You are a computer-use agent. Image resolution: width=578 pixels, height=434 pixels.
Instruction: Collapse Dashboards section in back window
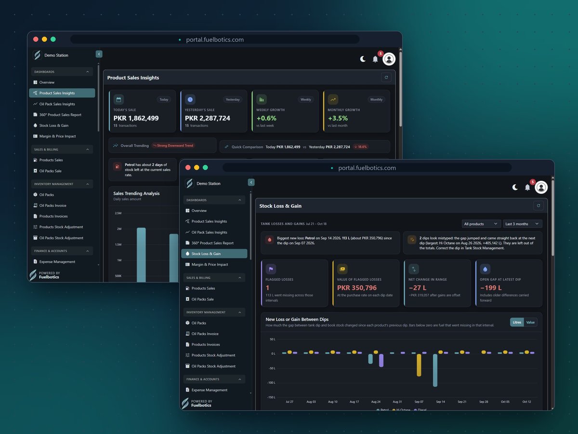(x=62, y=72)
